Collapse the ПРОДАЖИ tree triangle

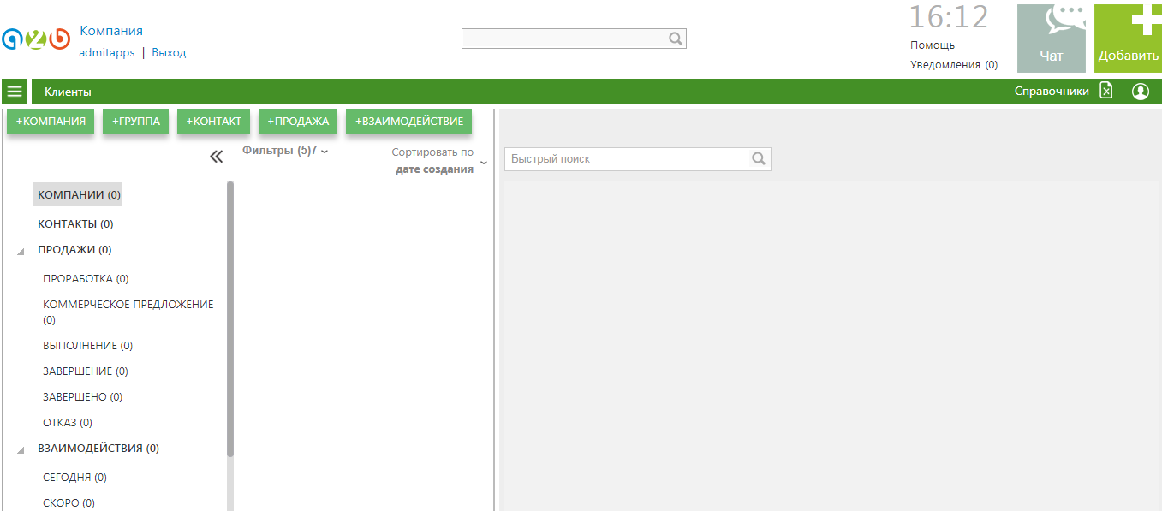pos(21,252)
